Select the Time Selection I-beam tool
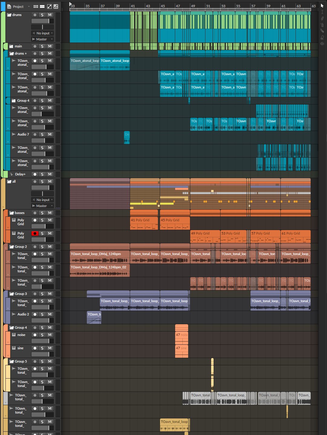The height and width of the screenshot is (435, 327). (322, 12)
